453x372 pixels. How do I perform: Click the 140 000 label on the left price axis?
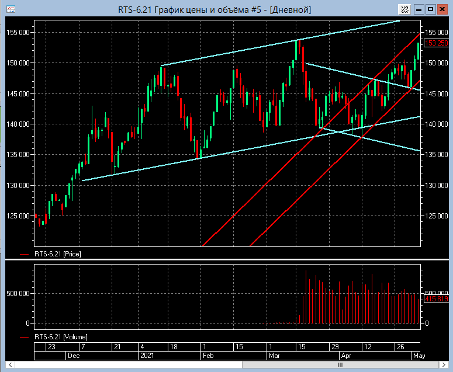pos(18,124)
